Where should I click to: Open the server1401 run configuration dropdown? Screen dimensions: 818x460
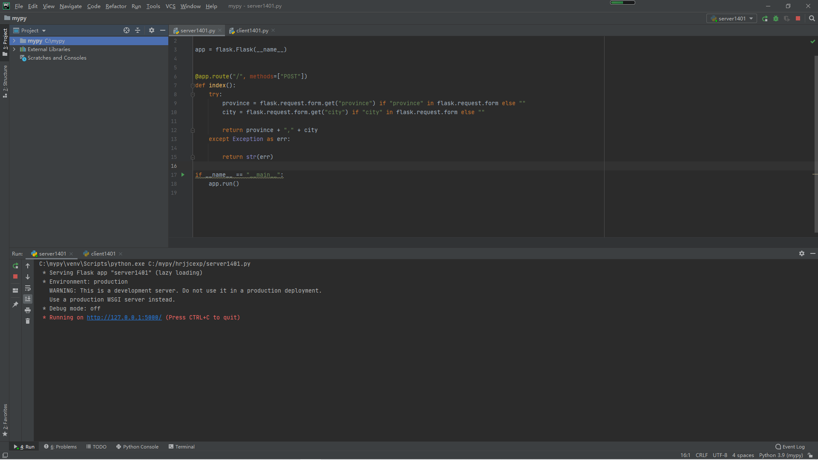point(732,19)
